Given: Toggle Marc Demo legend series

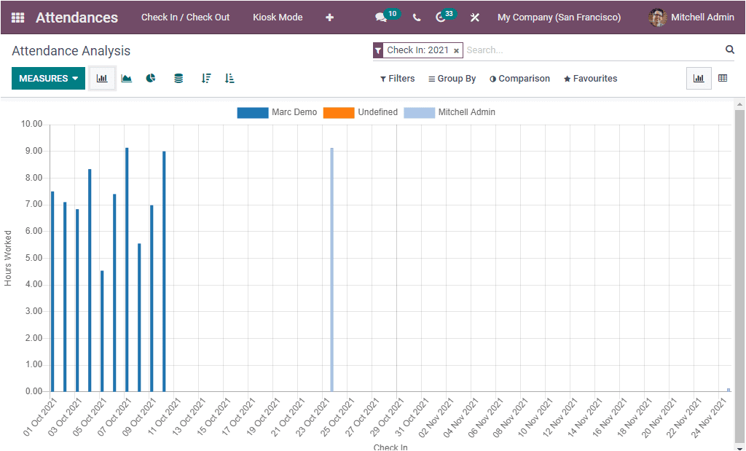Looking at the screenshot, I should click(277, 112).
